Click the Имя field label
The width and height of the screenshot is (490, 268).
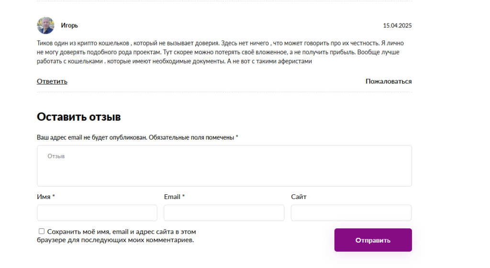pos(44,197)
